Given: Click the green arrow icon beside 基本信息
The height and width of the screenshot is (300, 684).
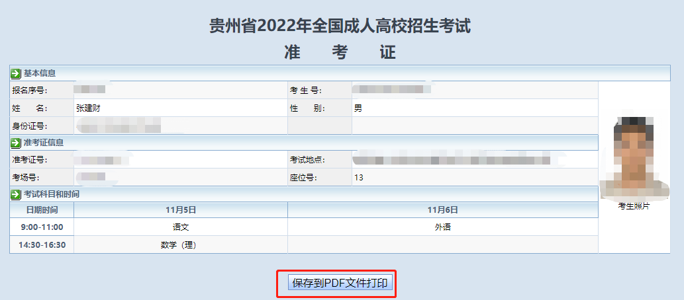Looking at the screenshot, I should 16,73.
